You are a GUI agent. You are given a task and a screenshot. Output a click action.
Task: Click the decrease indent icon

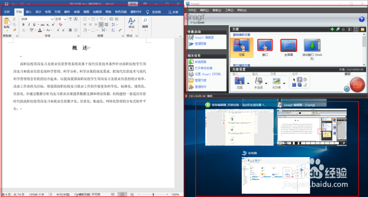click(111, 19)
